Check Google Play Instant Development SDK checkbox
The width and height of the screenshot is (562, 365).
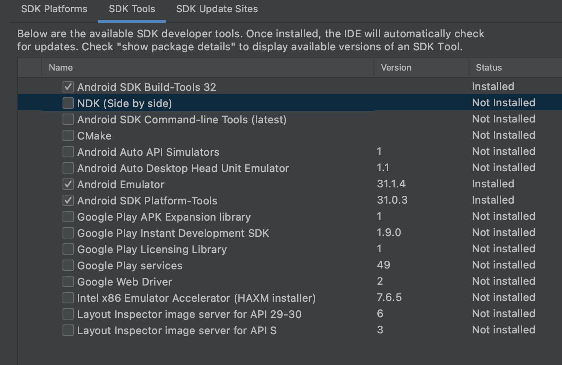[68, 233]
